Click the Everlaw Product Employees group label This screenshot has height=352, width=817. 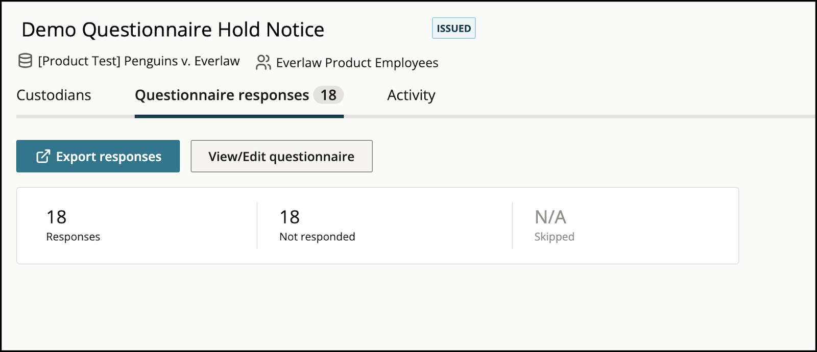pos(357,63)
